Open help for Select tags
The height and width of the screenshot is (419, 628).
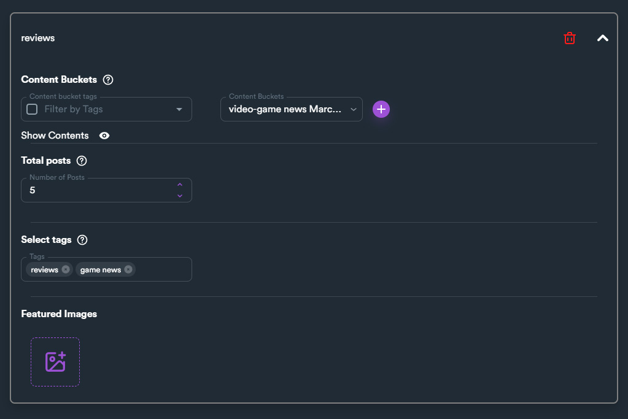82,240
